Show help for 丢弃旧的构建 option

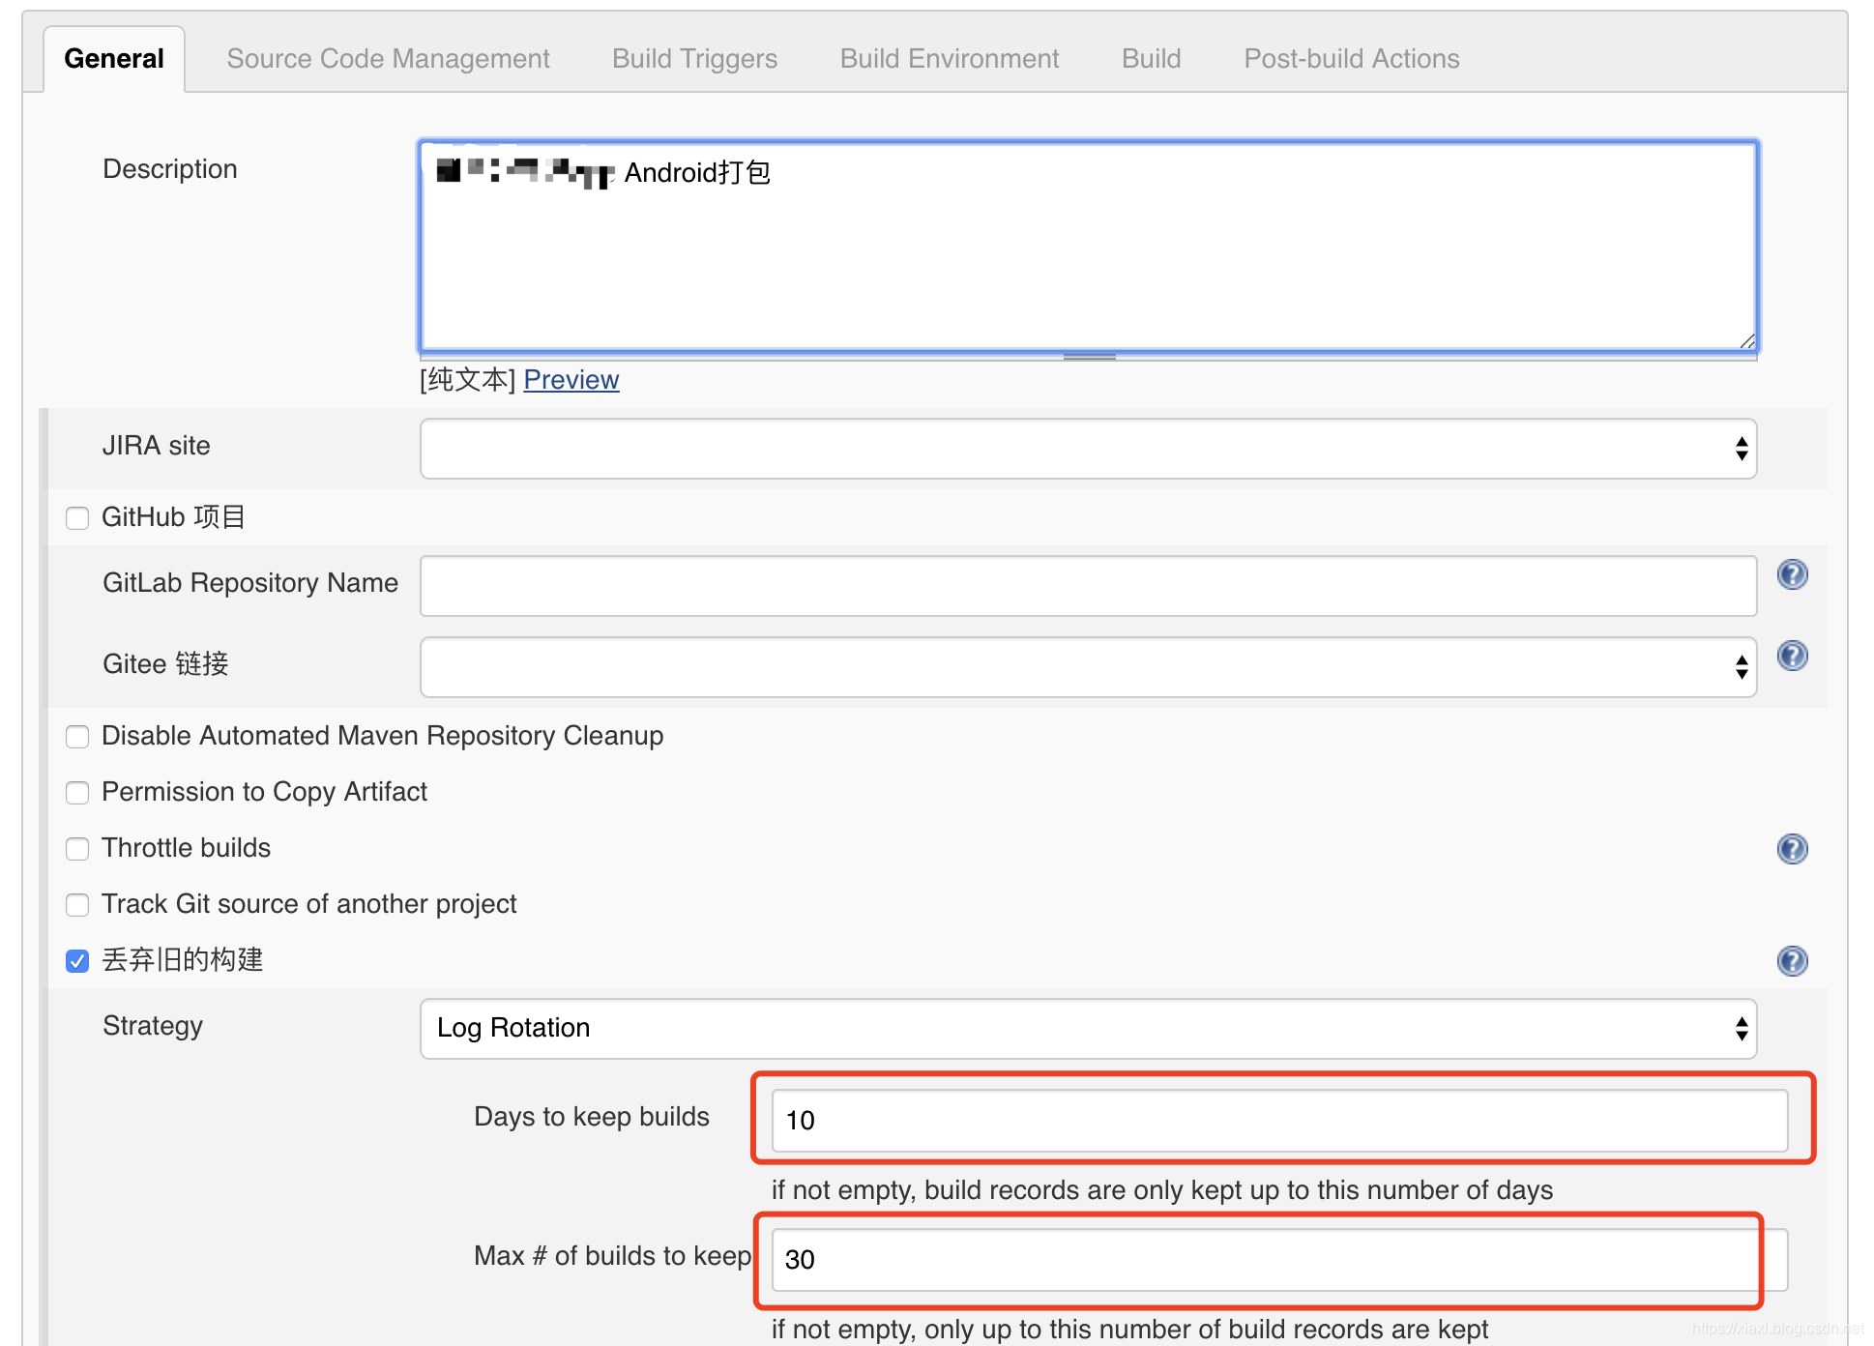tap(1792, 961)
